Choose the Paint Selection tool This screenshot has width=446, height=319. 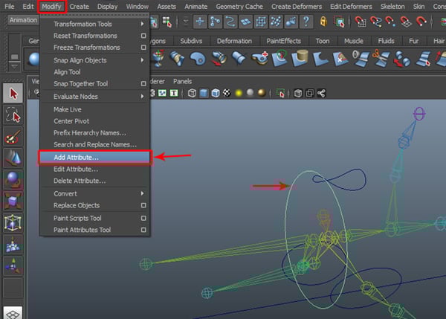[13, 137]
